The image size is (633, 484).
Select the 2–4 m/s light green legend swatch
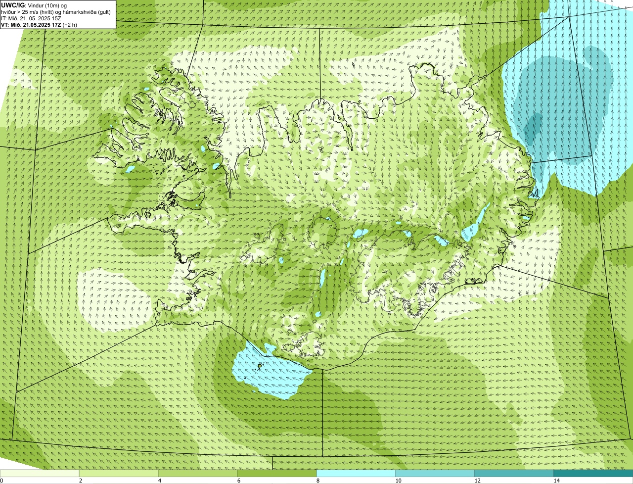coord(119,473)
